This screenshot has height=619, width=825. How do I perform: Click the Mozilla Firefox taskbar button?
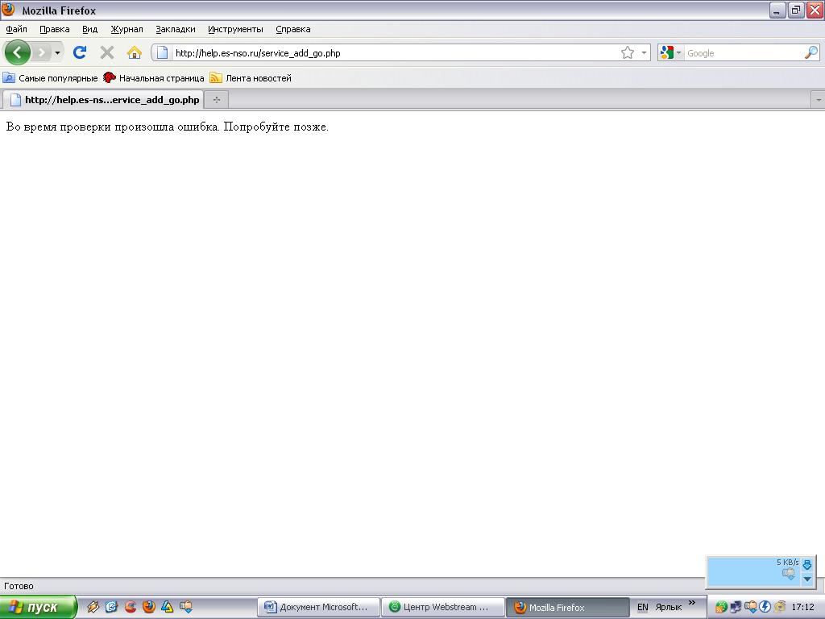coord(567,607)
